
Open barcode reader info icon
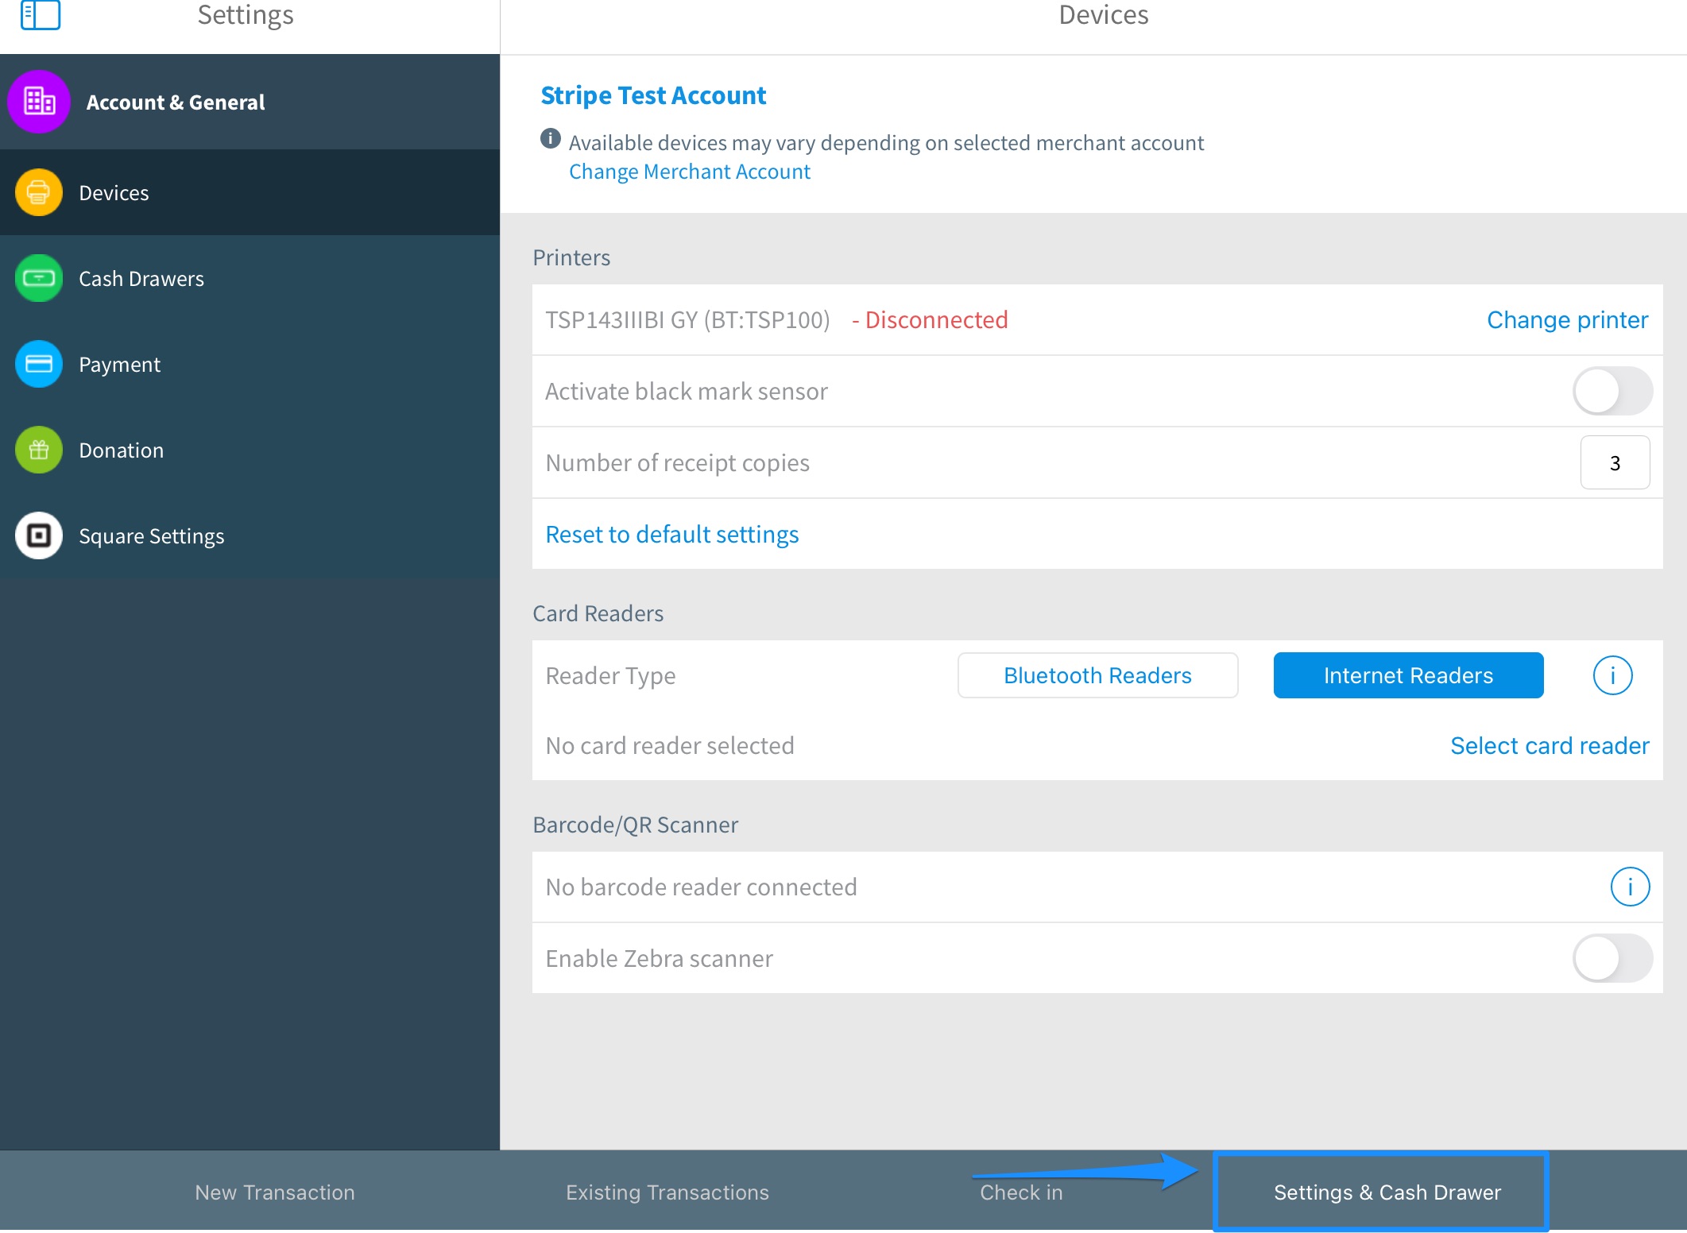pos(1629,887)
